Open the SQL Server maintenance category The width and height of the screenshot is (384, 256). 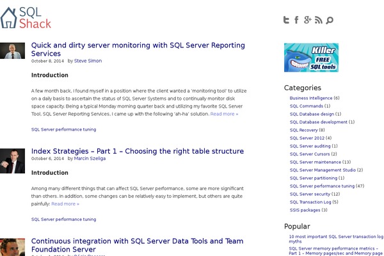316,162
